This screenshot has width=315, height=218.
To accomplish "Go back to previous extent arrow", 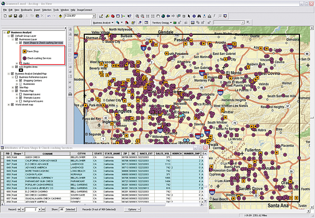I will (x=168, y=16).
